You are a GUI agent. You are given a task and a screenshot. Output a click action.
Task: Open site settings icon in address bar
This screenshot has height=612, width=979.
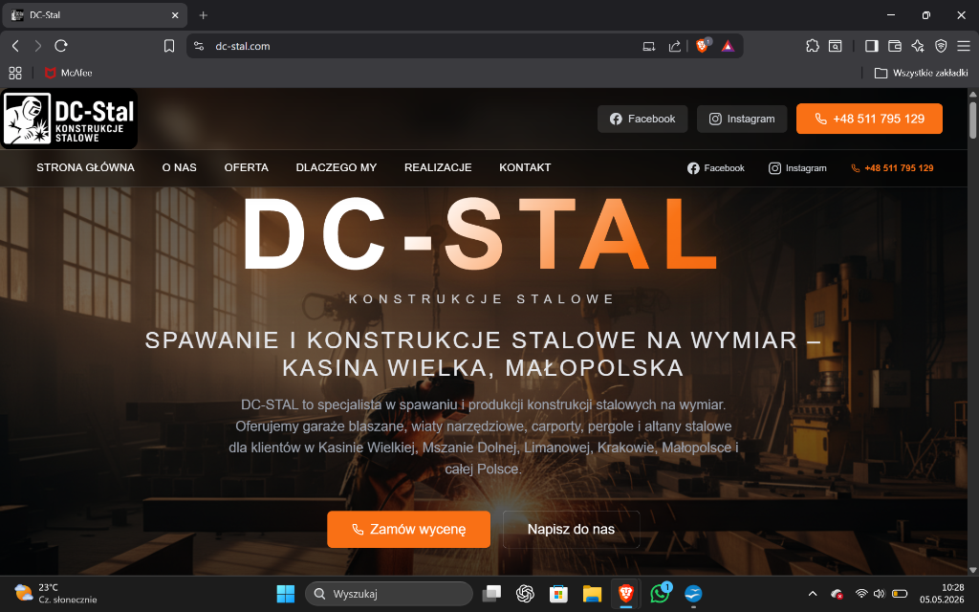pos(199,46)
